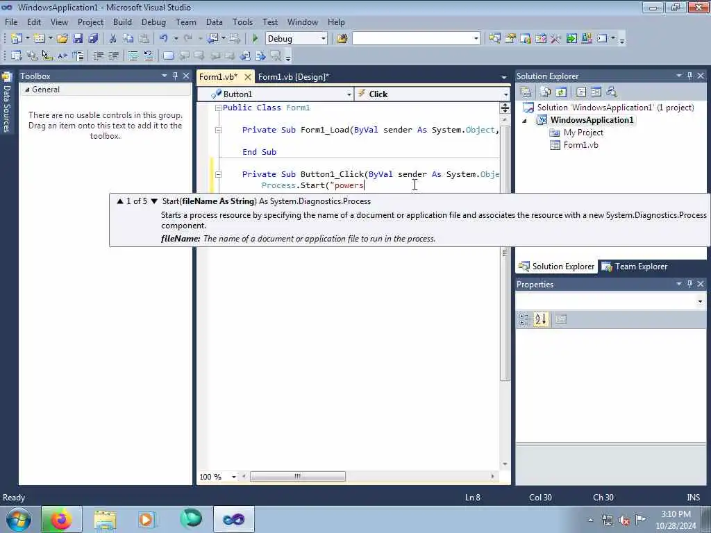Click the Decrease Indent icon in text editor toolbar
This screenshot has width=711, height=533.
pos(98,56)
